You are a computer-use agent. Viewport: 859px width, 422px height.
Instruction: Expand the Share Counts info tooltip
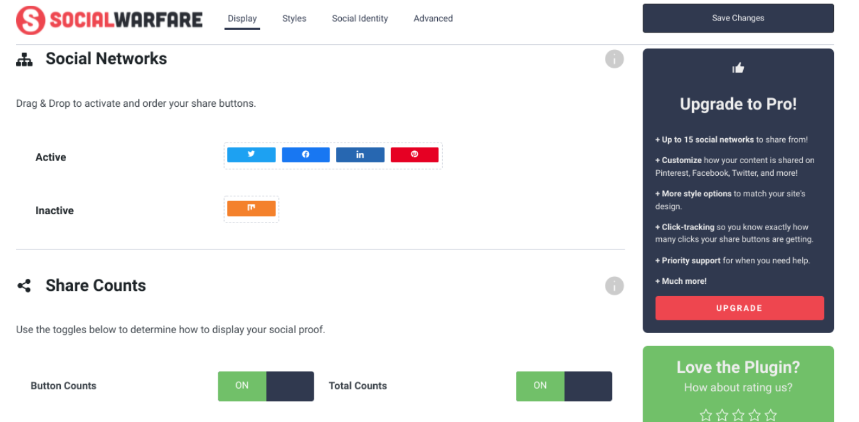tap(614, 285)
